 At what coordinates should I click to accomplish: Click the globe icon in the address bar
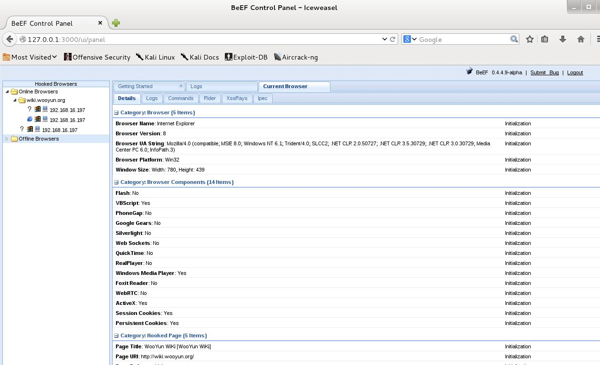22,39
